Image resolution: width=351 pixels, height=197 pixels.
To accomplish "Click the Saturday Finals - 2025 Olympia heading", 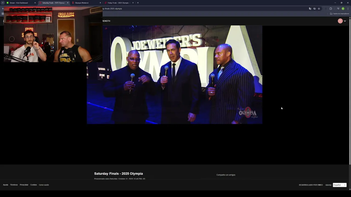I will tap(118, 173).
